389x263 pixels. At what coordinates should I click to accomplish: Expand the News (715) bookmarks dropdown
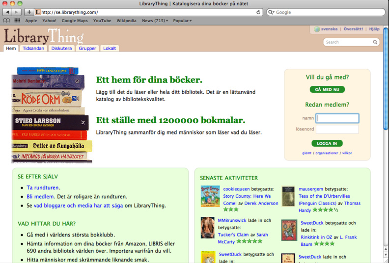coord(155,21)
